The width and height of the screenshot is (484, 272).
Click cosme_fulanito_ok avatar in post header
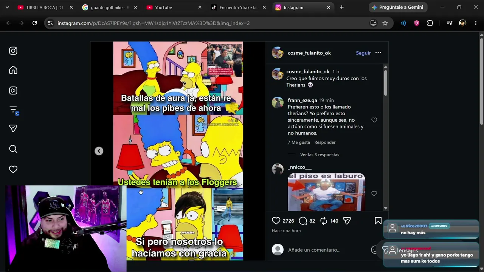[278, 53]
